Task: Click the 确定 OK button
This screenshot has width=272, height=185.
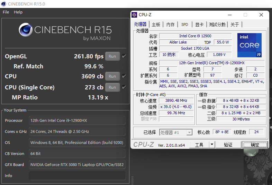Action: (255, 145)
